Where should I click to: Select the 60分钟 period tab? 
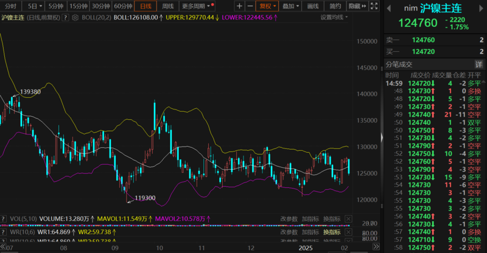click(123, 6)
